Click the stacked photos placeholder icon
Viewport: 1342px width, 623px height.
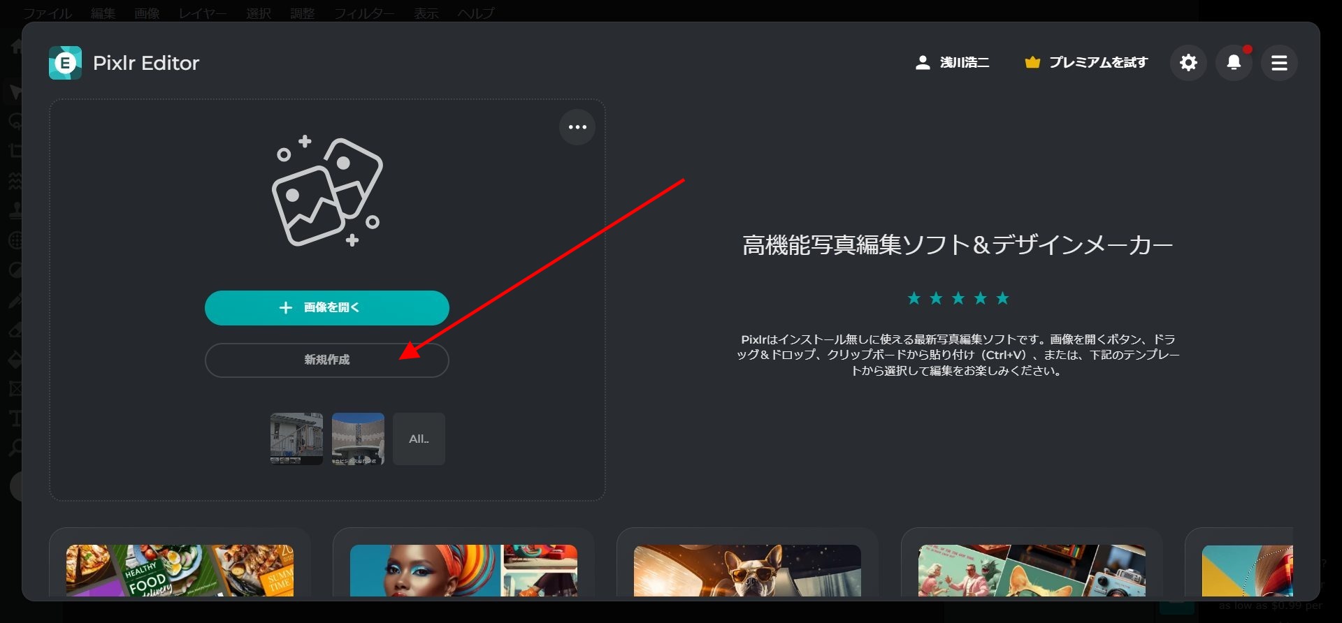tap(326, 192)
